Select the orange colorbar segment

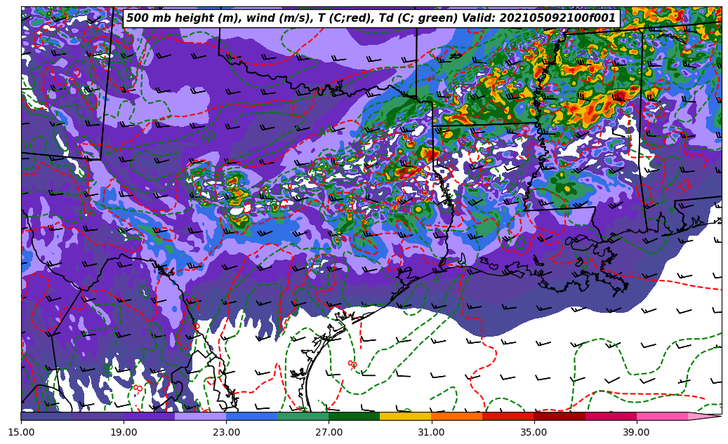457,416
